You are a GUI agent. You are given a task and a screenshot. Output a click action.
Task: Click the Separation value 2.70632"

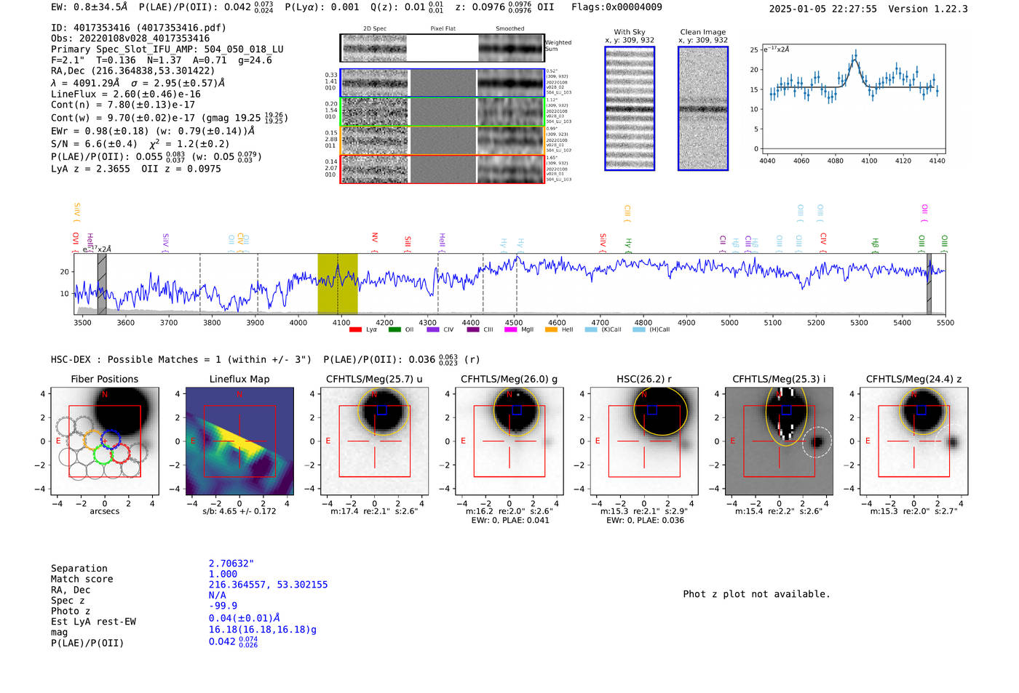(x=231, y=564)
